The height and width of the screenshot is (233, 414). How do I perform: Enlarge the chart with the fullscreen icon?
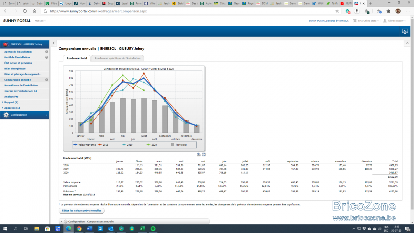point(204,155)
